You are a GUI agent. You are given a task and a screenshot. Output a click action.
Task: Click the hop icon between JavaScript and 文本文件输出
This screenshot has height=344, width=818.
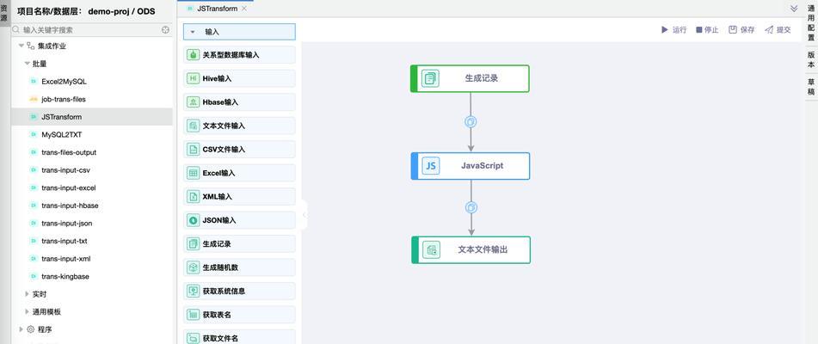tap(471, 207)
